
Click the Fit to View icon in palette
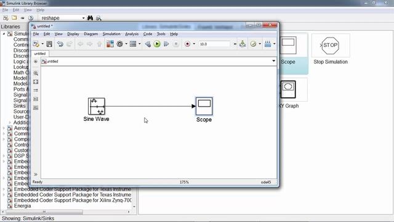tap(36, 82)
